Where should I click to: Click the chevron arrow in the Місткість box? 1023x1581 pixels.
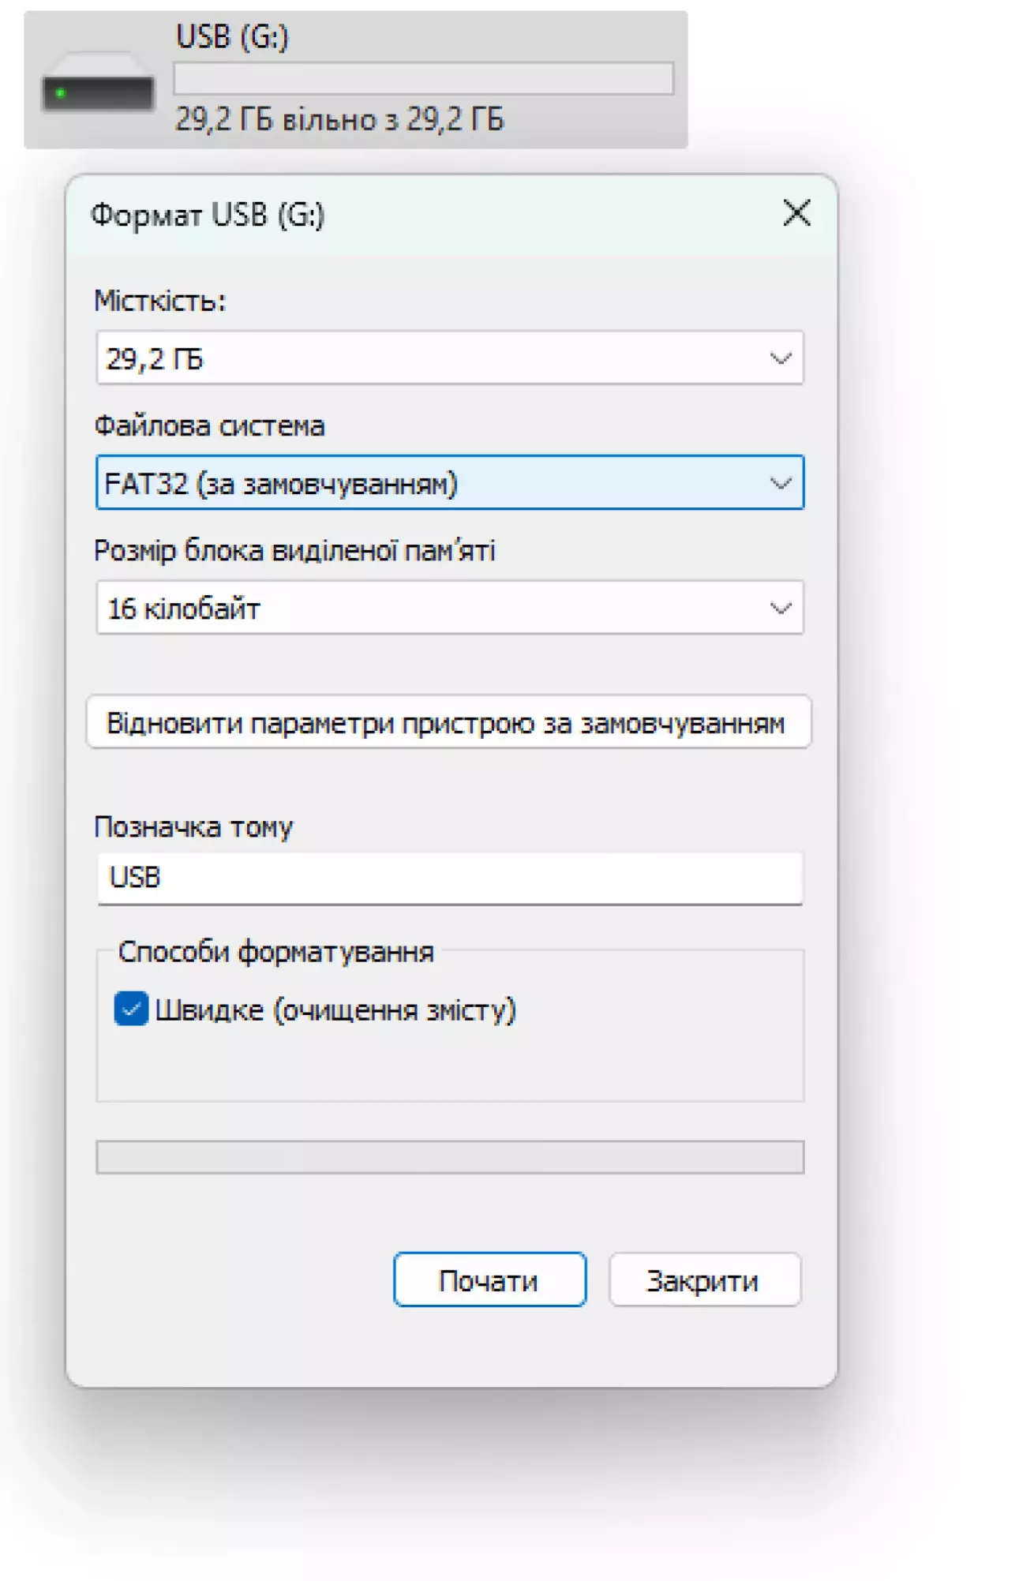point(780,358)
